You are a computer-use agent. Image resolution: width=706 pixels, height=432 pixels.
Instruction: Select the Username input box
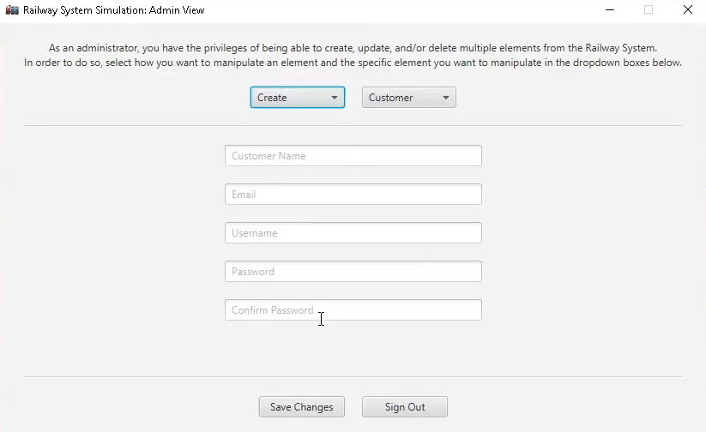click(x=353, y=233)
